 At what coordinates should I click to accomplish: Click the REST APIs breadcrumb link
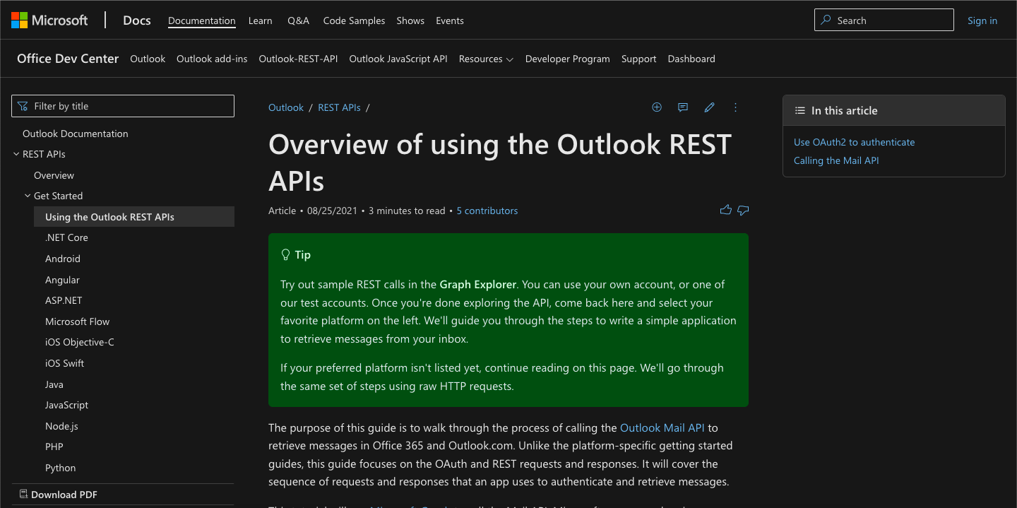[x=339, y=107]
